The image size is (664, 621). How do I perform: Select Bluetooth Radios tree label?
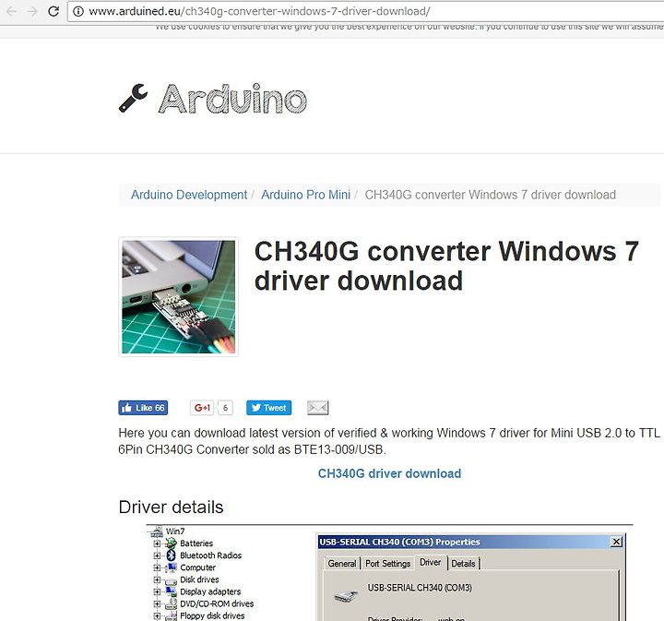point(211,555)
